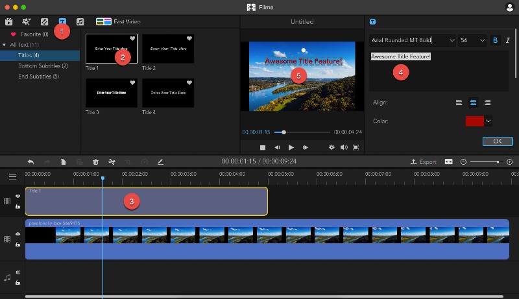Lock the video clip track

tap(18, 245)
